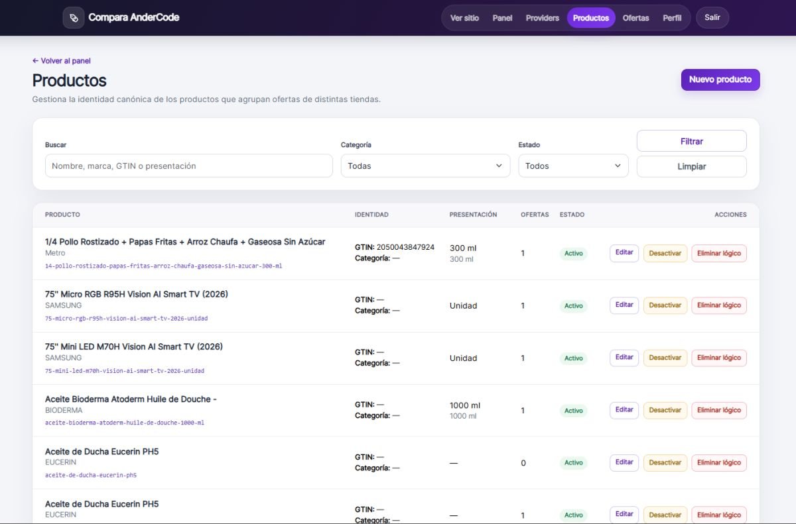
Task: Click the Compara AnderCode tag logo icon
Action: click(x=74, y=17)
